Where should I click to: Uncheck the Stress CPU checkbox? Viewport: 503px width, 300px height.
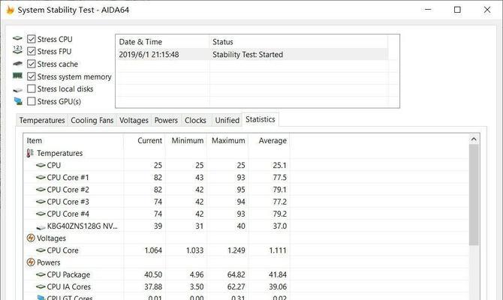31,39
